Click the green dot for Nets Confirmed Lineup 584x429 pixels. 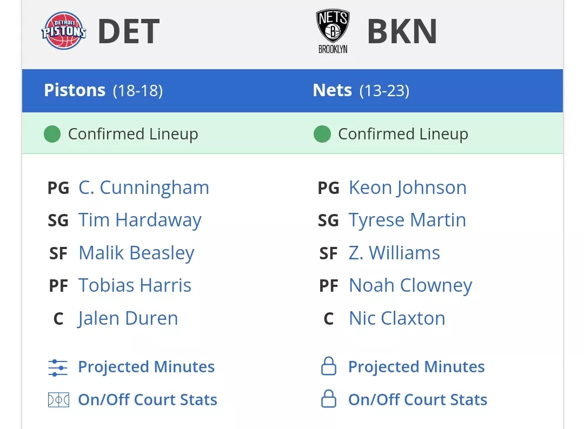point(322,134)
